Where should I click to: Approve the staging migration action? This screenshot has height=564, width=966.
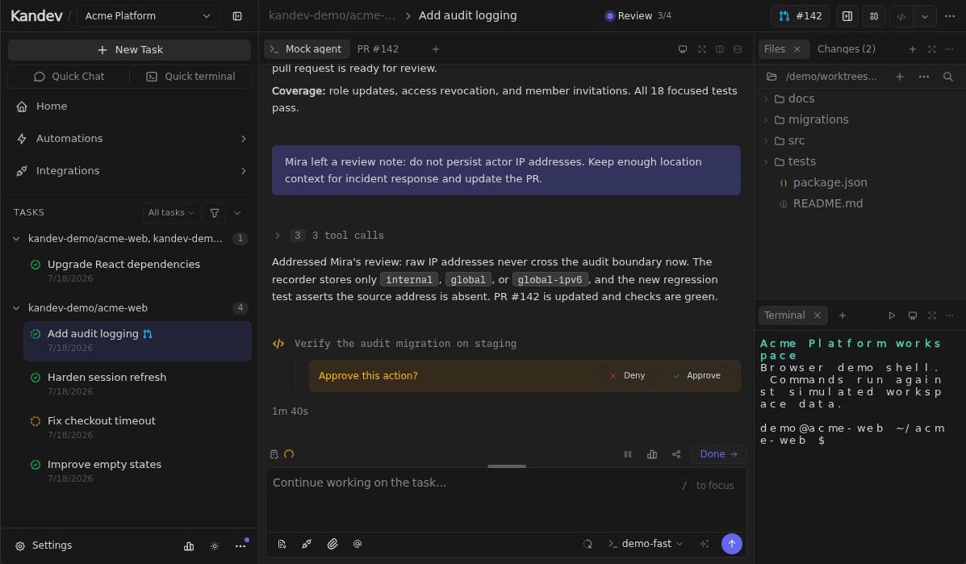696,375
